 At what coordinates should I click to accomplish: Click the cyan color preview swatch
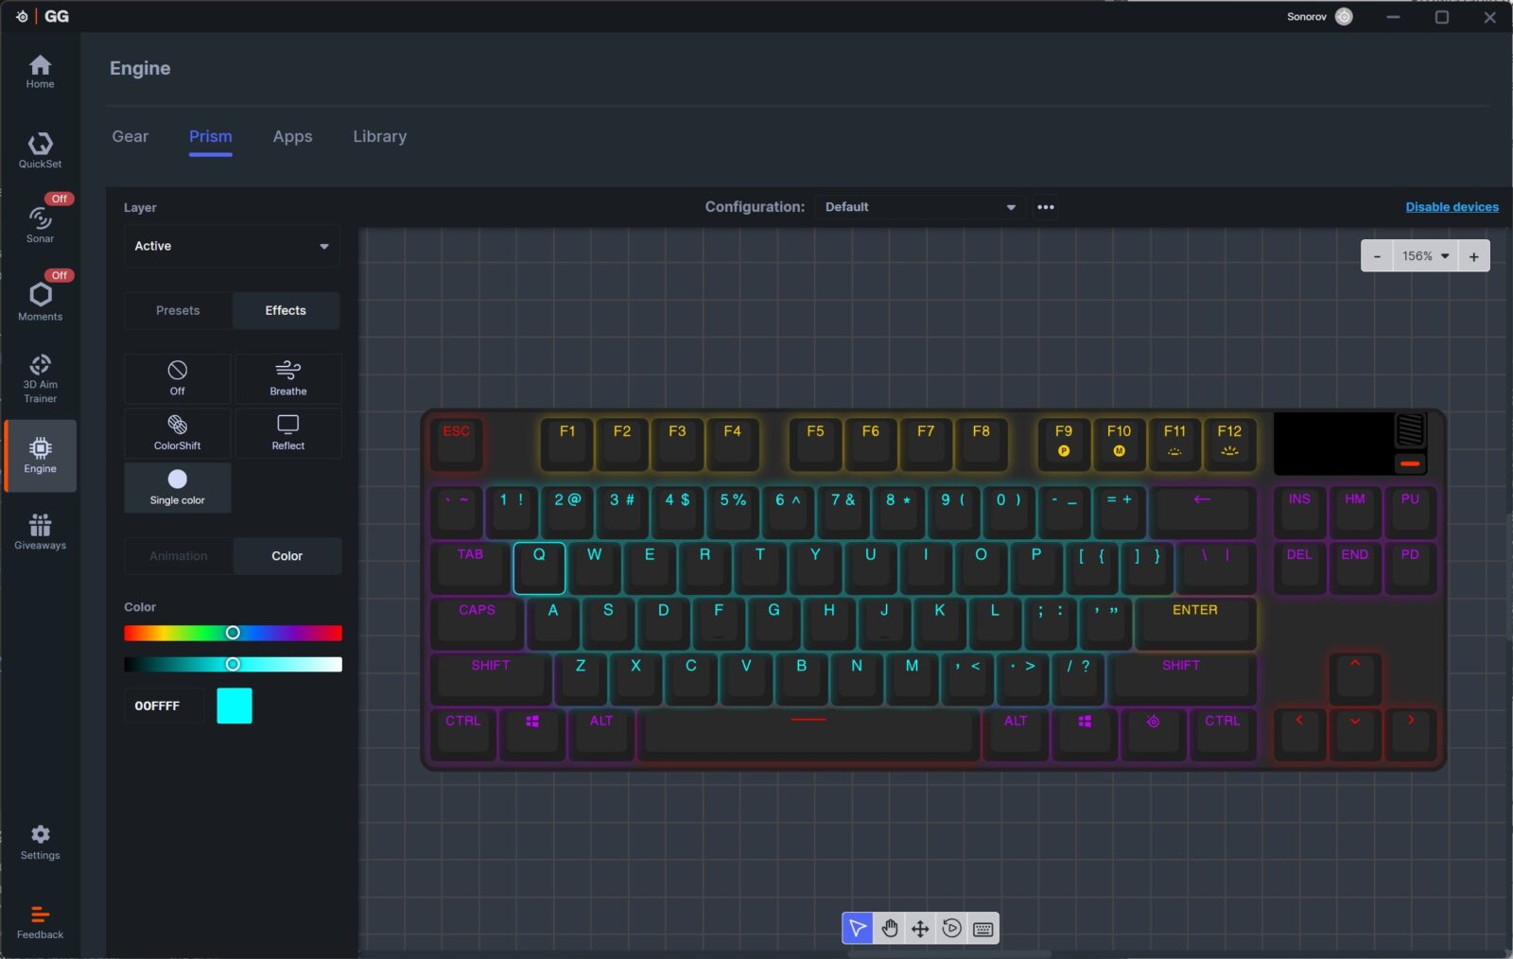pos(235,706)
